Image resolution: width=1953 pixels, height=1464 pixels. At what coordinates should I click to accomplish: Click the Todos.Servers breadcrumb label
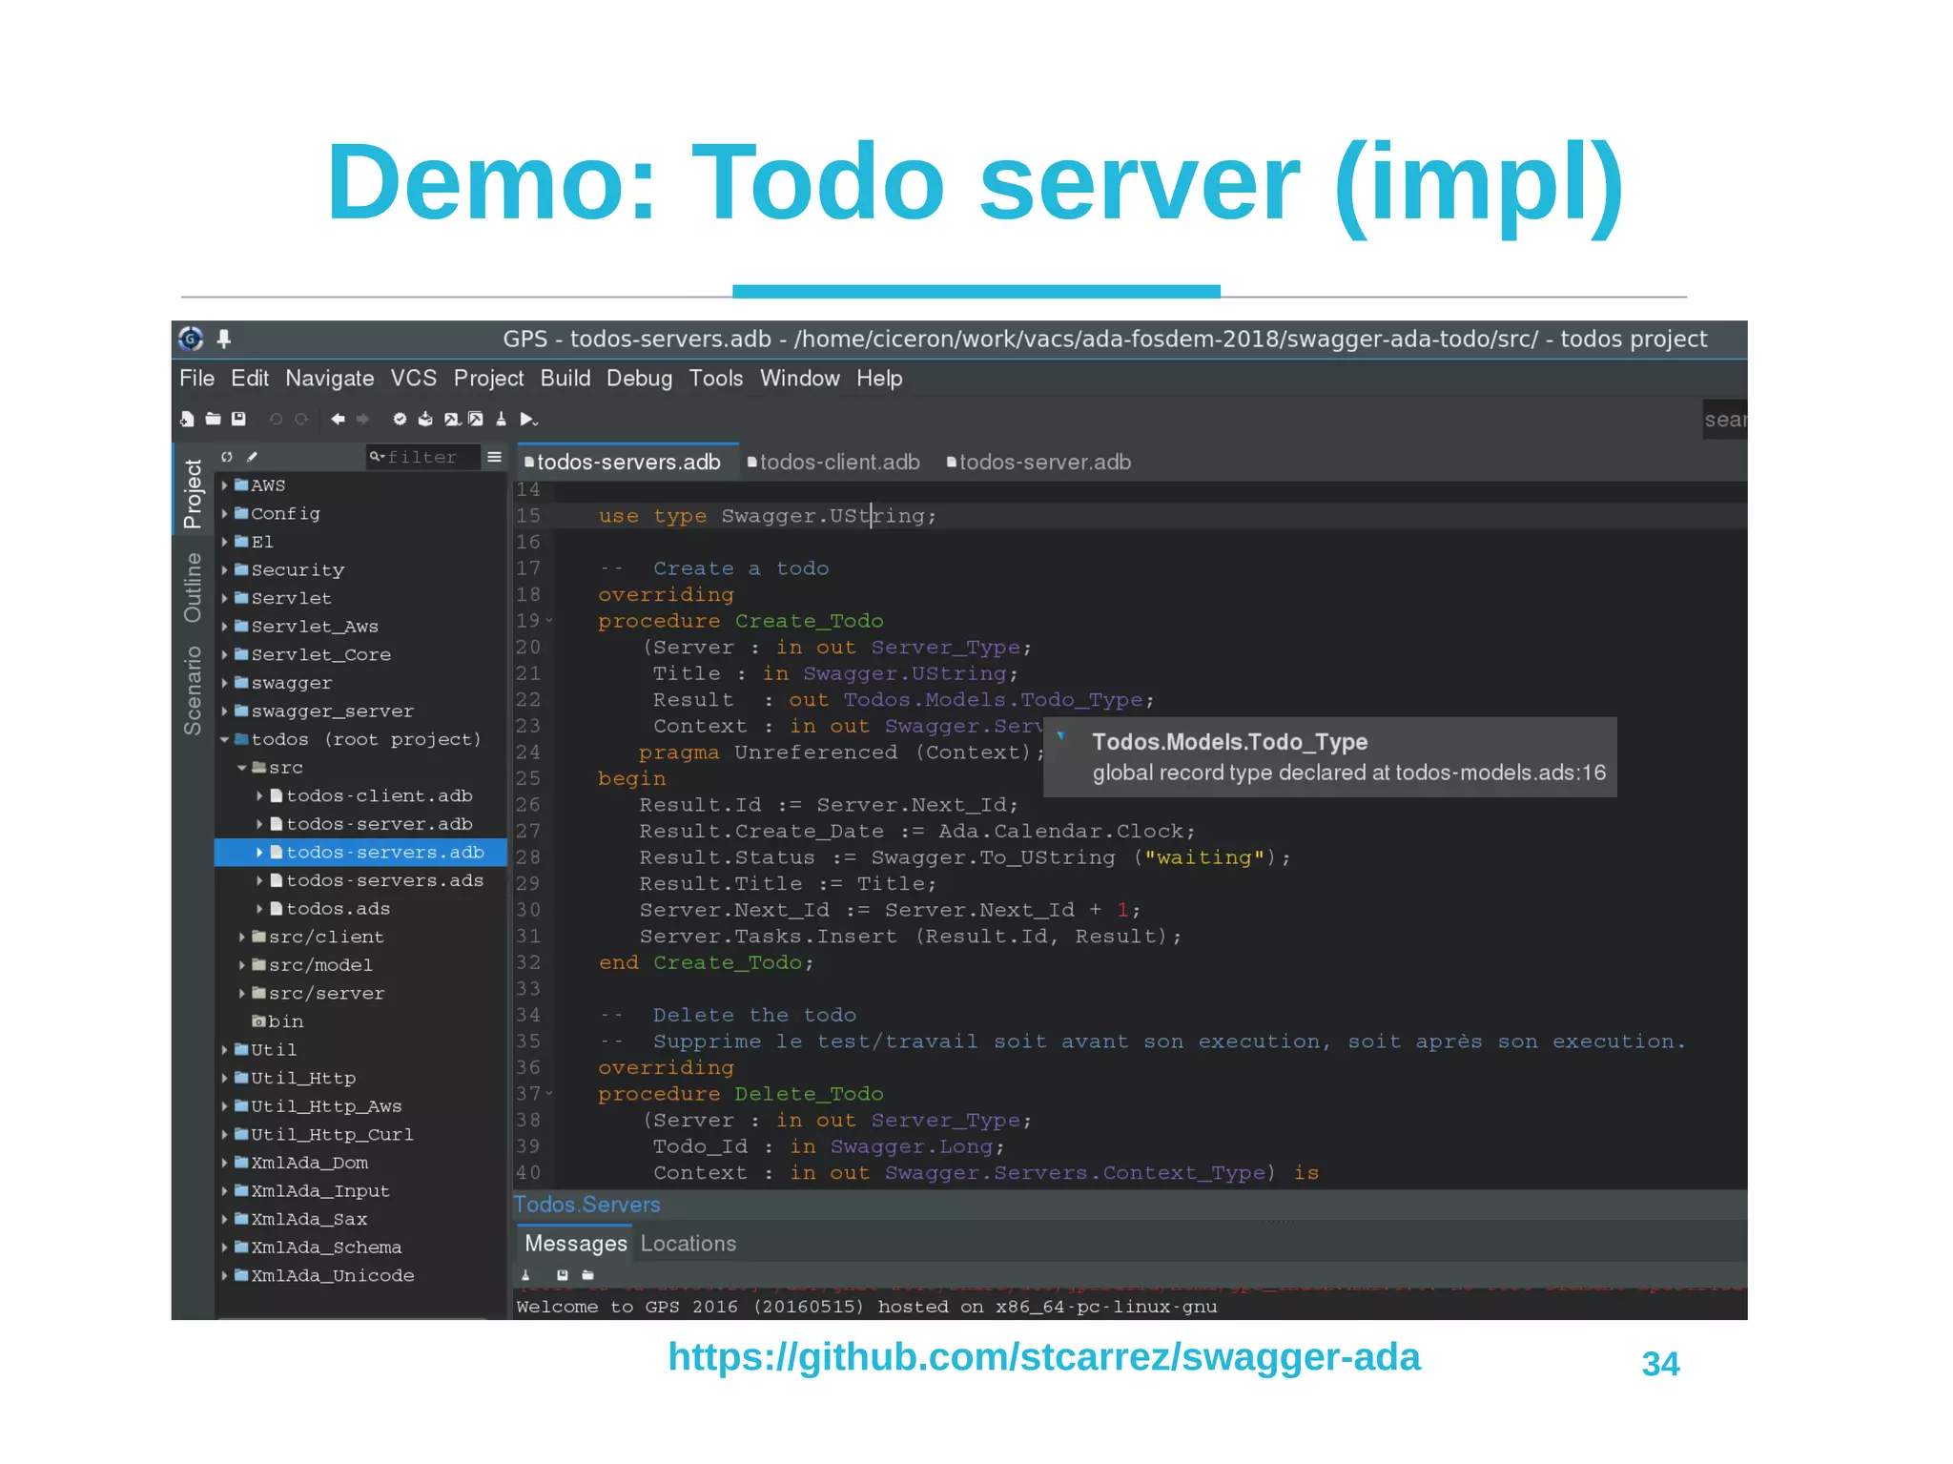[587, 1205]
